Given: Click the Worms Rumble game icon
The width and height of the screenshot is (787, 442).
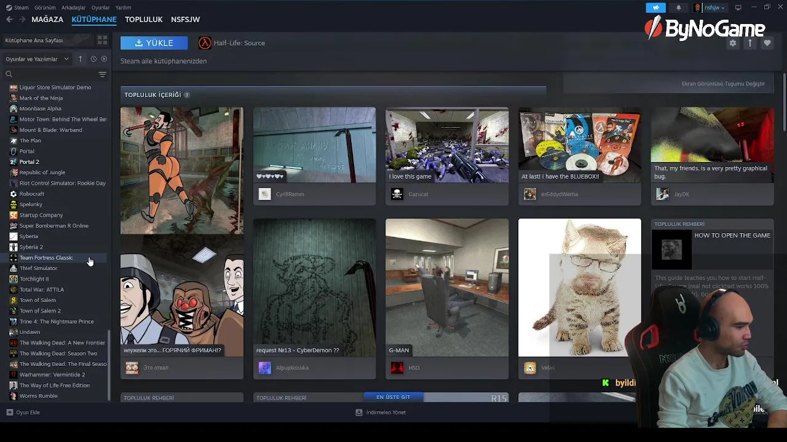Looking at the screenshot, I should 14,396.
